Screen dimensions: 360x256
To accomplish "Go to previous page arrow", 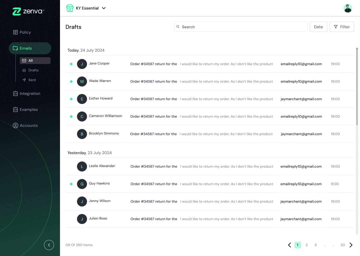I will pos(289,245).
